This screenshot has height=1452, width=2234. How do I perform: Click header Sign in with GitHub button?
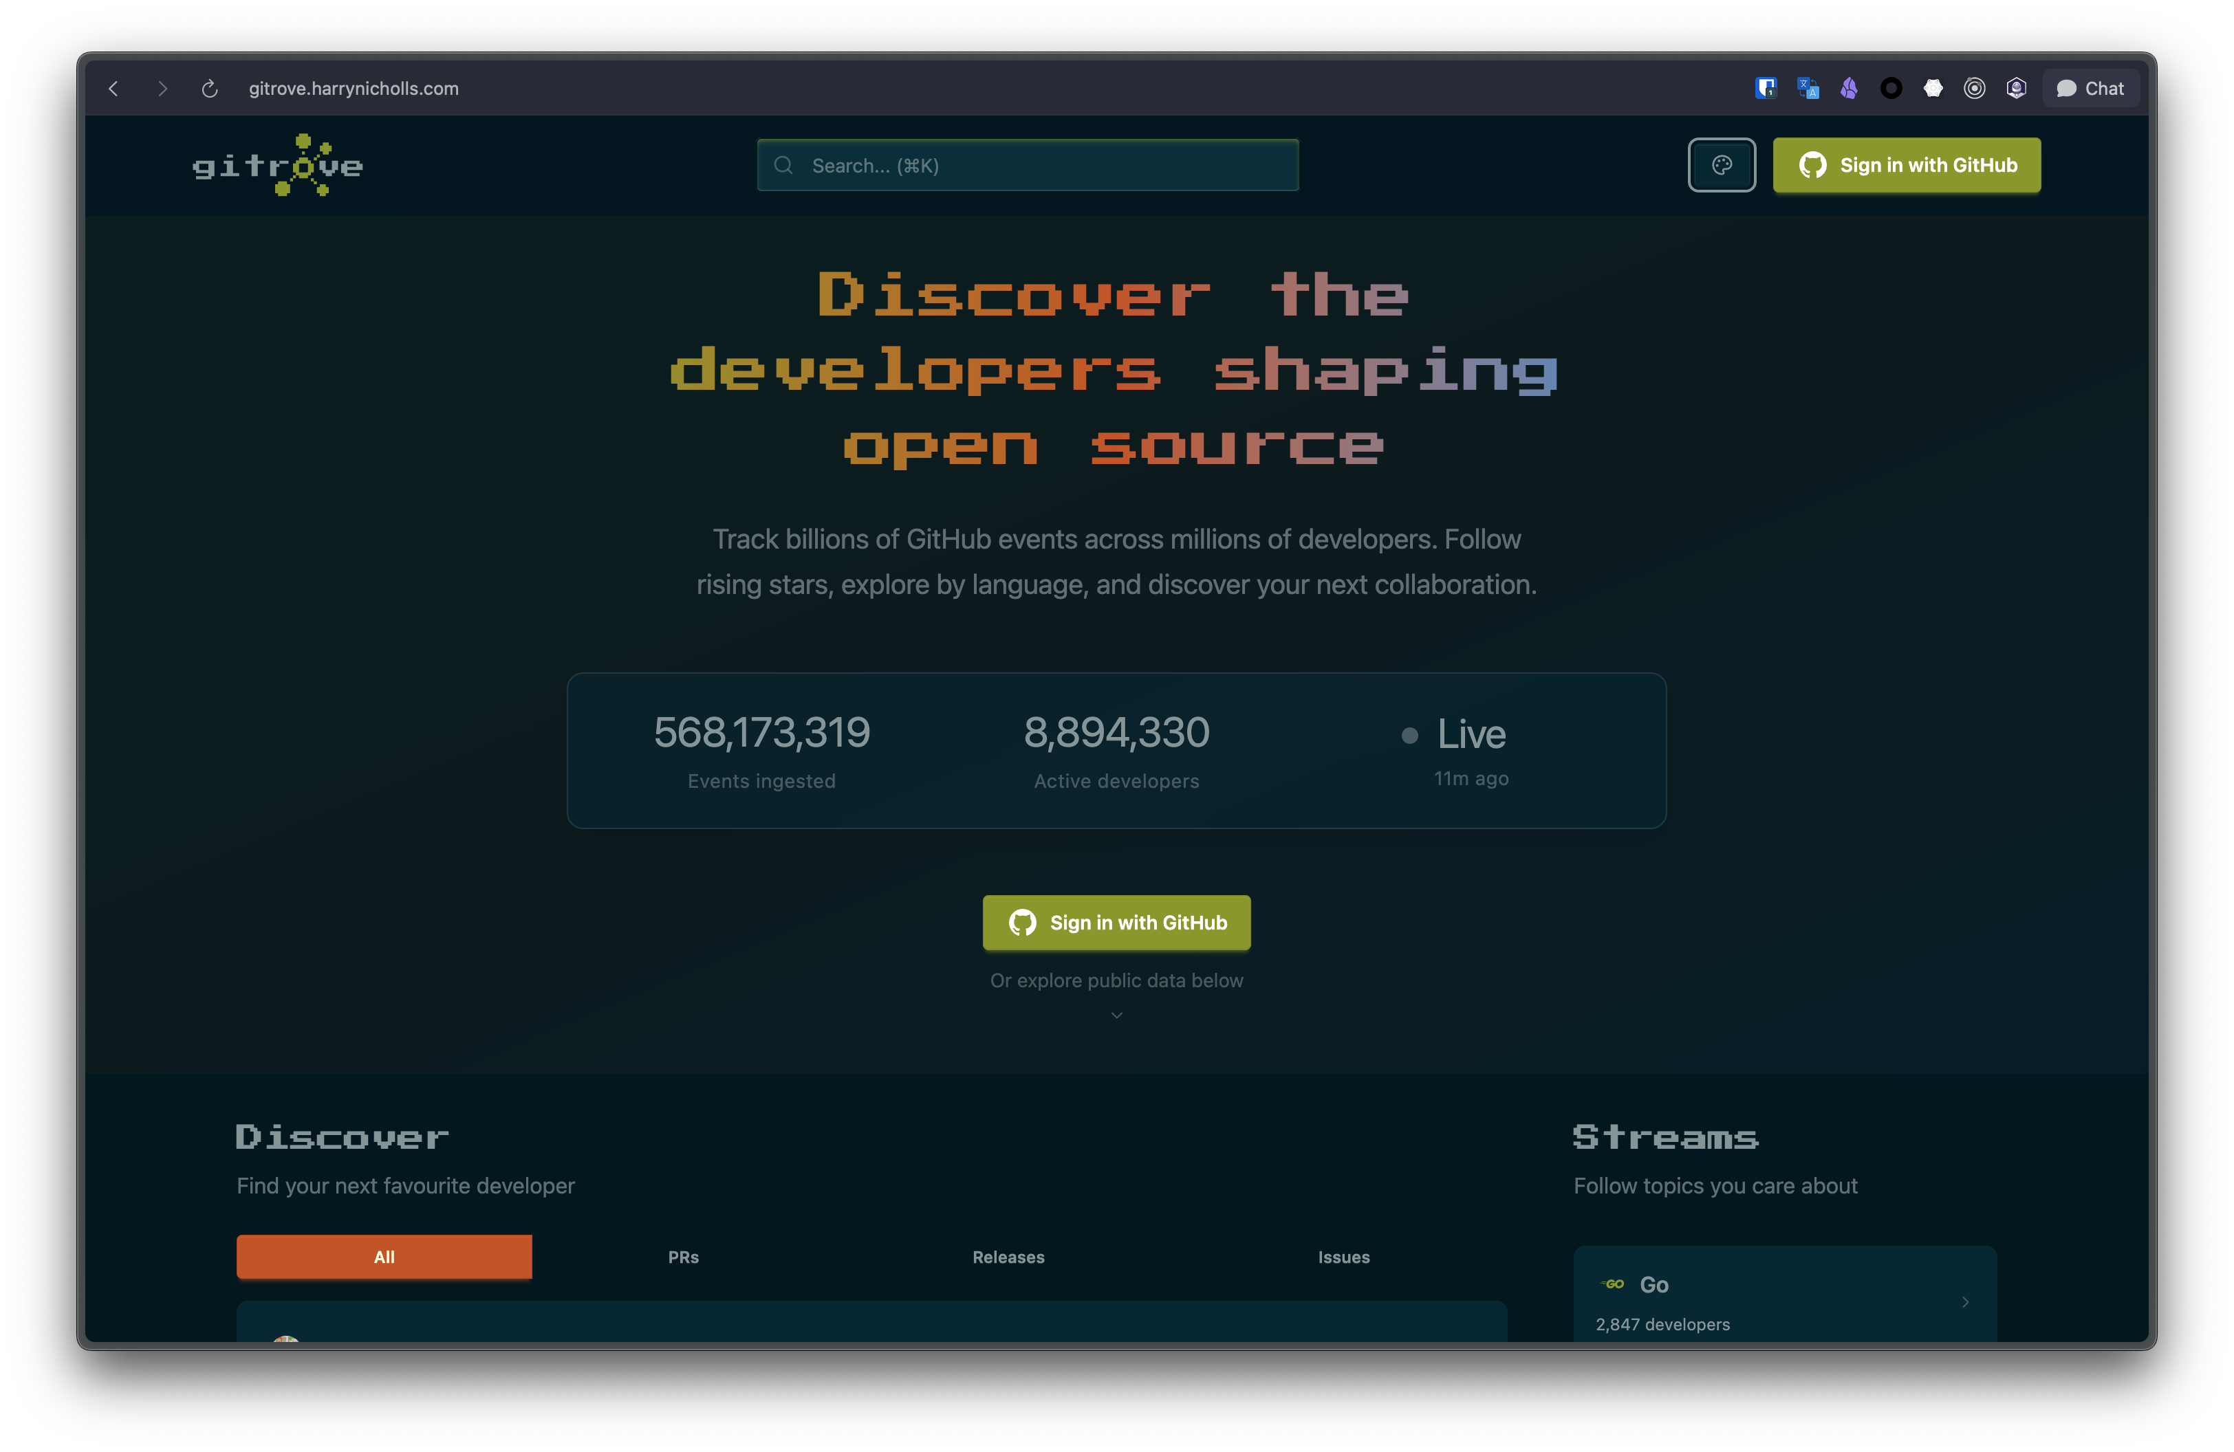point(1907,165)
